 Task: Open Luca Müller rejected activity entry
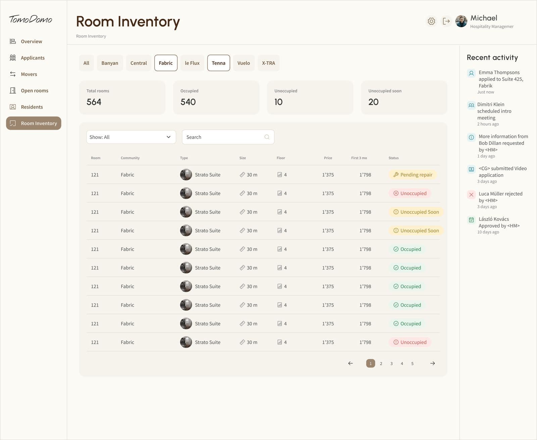(x=498, y=200)
